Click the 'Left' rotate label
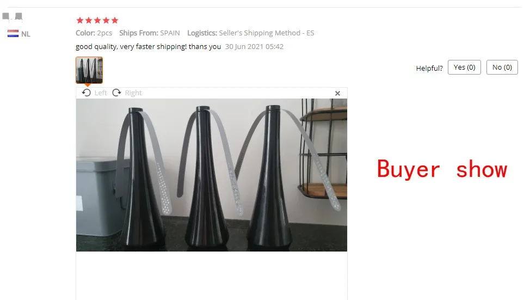 point(100,93)
